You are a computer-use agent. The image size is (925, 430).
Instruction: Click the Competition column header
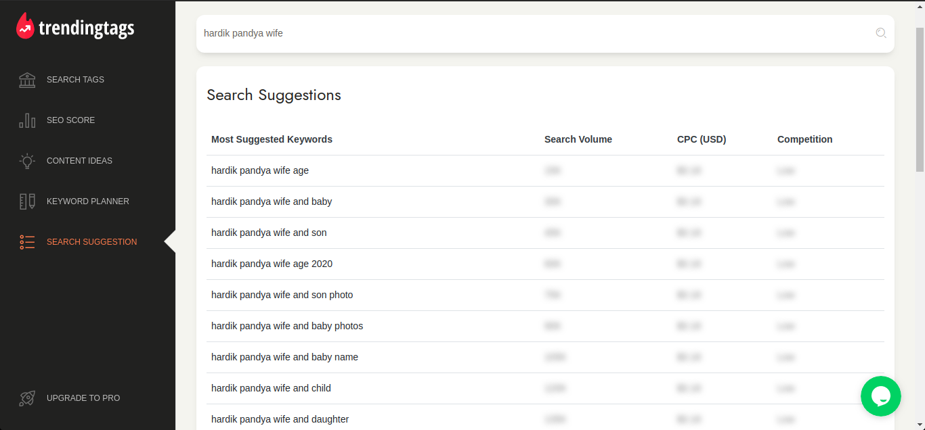[x=804, y=139]
